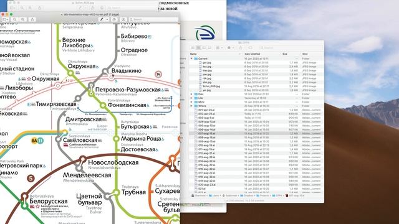Click Новослободская station label
This screenshot has height=224, width=399.
[113, 162]
